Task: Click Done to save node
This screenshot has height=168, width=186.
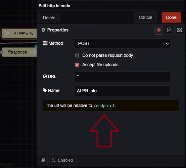Action: pyautogui.click(x=171, y=17)
